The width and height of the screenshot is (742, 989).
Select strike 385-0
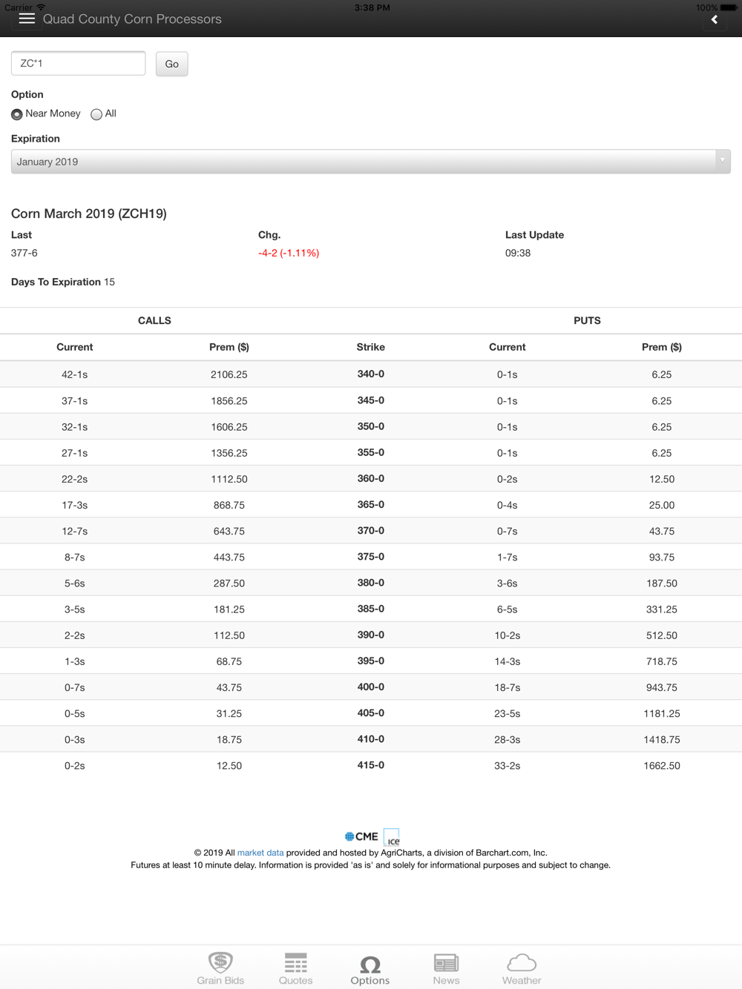pyautogui.click(x=371, y=609)
